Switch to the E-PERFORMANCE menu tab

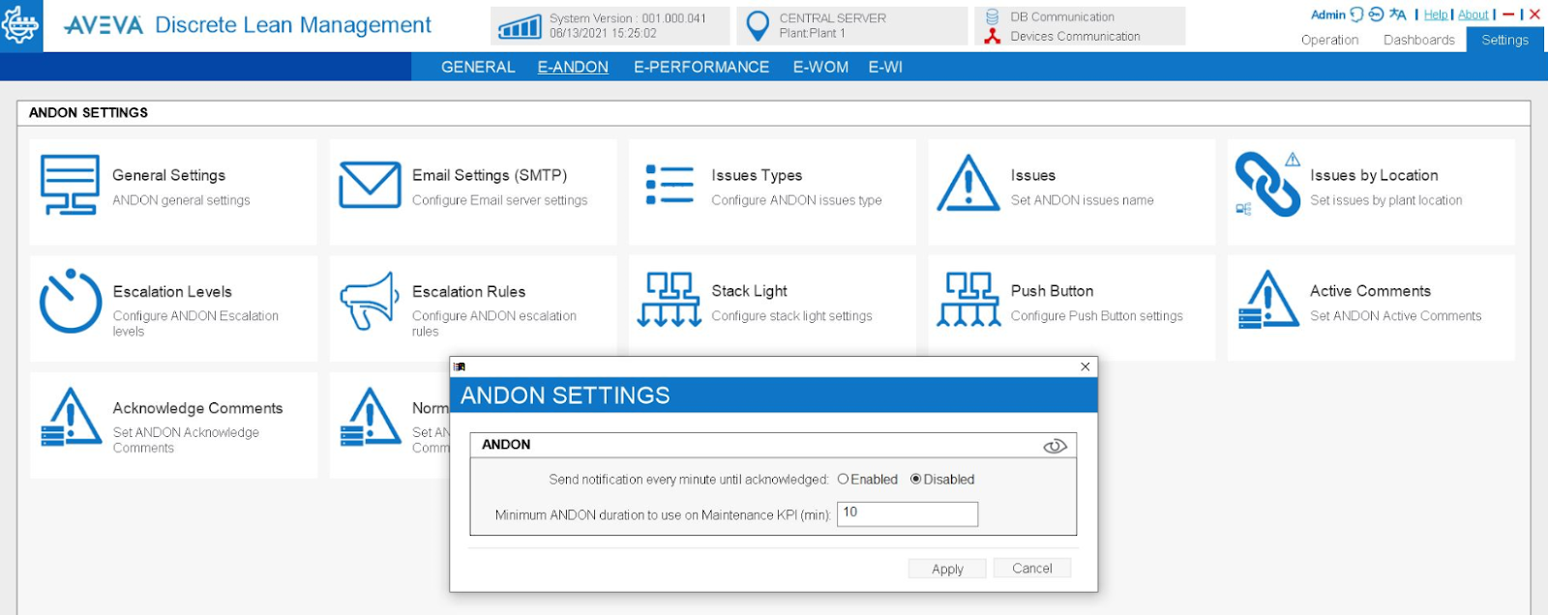(701, 67)
